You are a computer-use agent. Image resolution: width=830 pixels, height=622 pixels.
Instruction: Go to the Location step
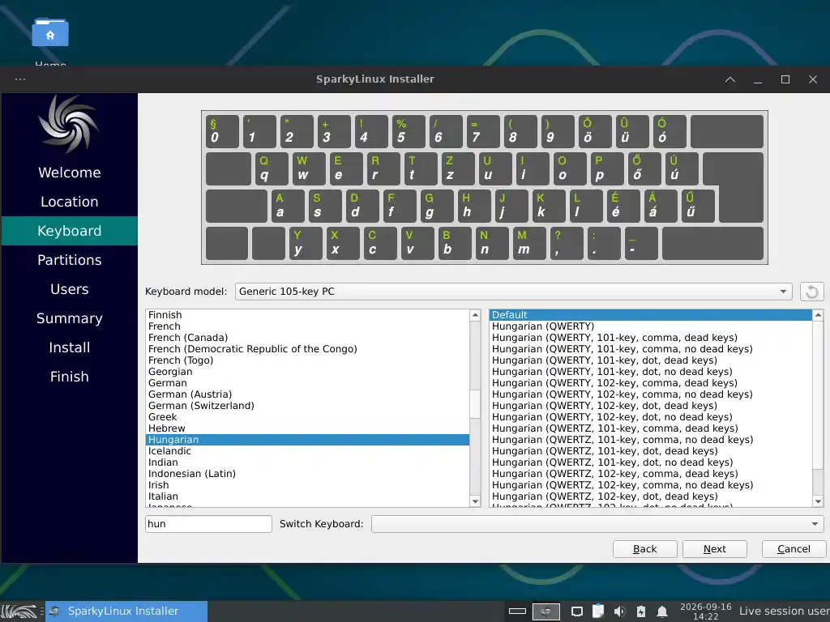[x=70, y=202]
